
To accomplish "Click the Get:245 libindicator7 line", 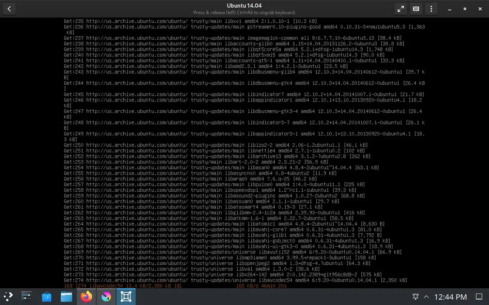I will click(x=244, y=95).
